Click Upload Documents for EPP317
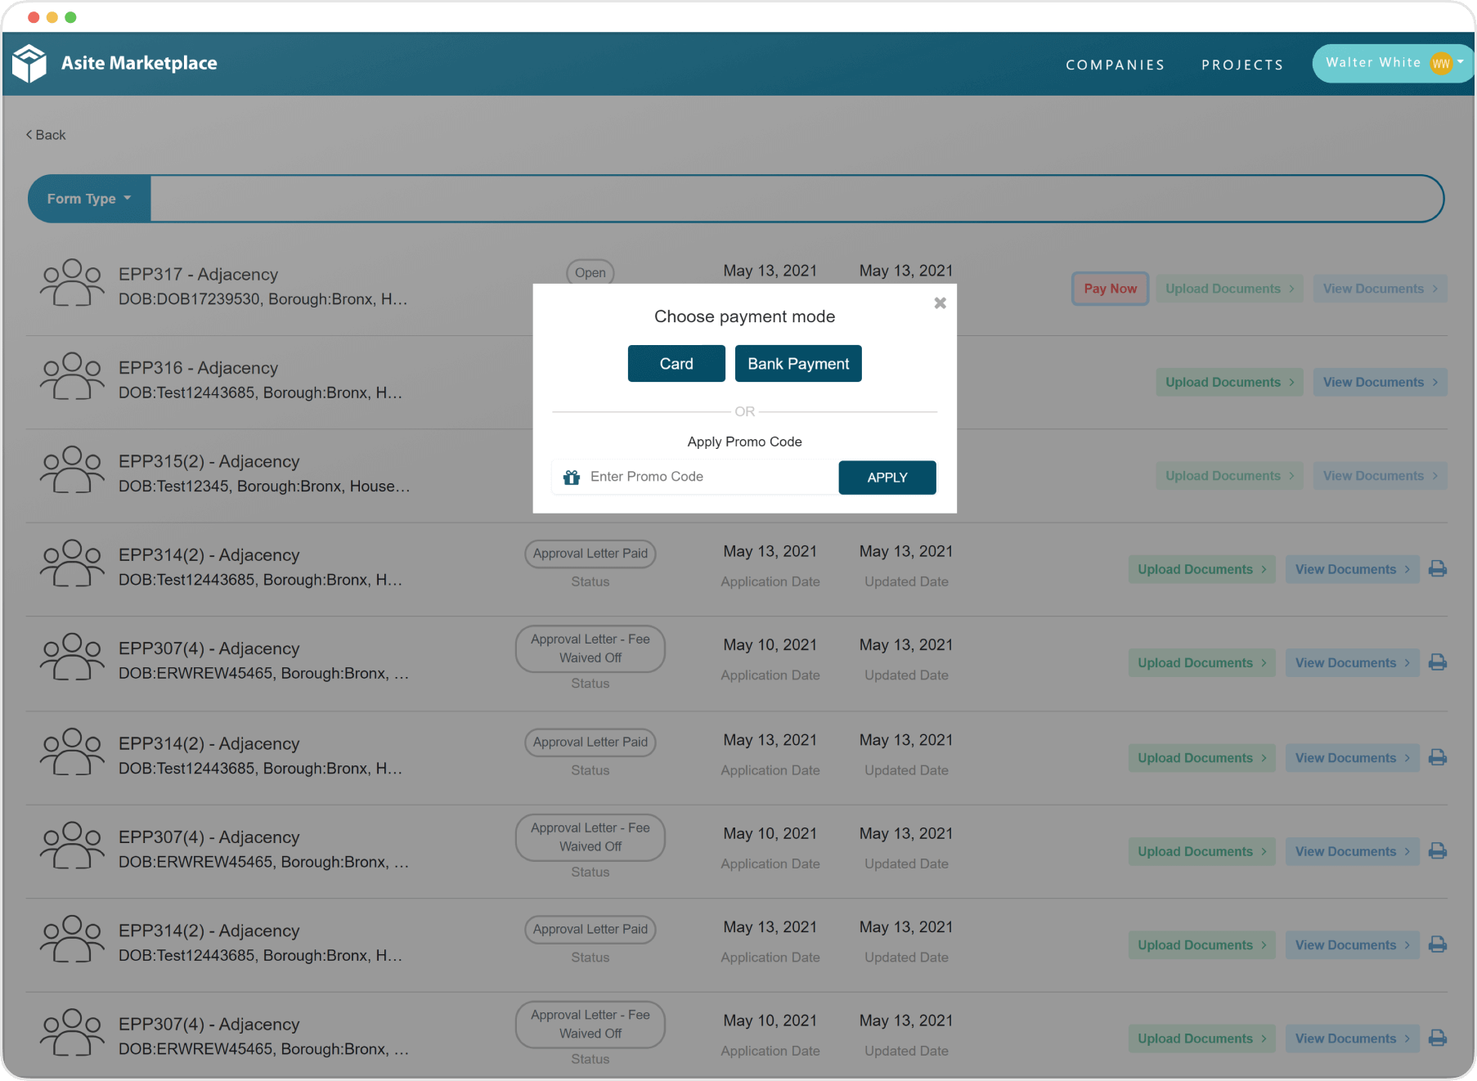This screenshot has height=1081, width=1477. coord(1229,288)
